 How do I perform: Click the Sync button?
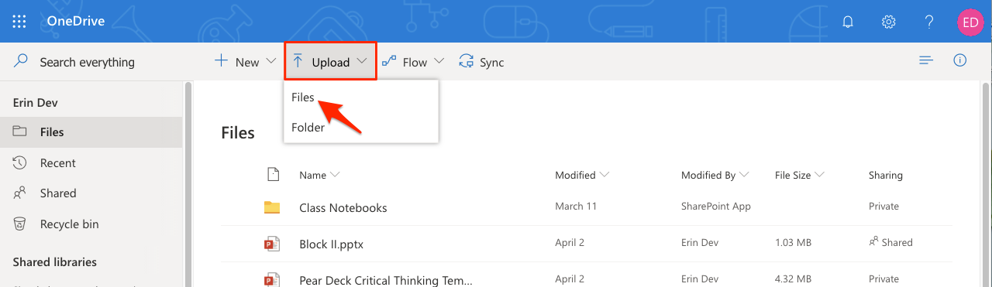pyautogui.click(x=481, y=62)
